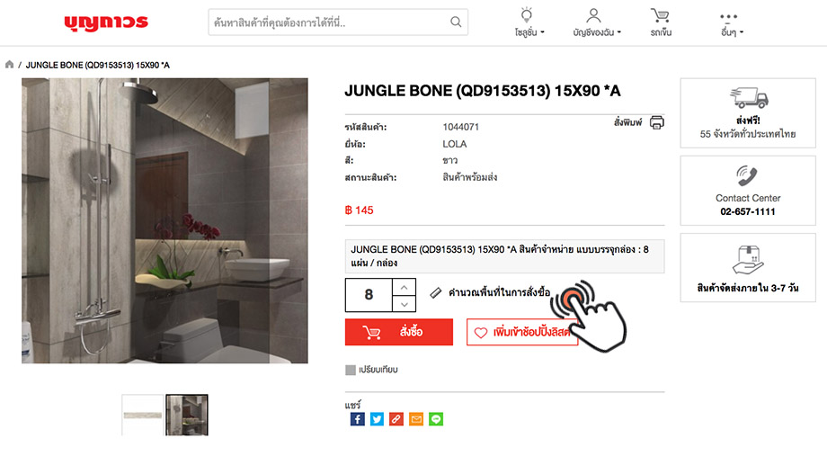Image resolution: width=827 pixels, height=456 pixels.
Task: Decrease quantity with down arrow
Action: 404,304
